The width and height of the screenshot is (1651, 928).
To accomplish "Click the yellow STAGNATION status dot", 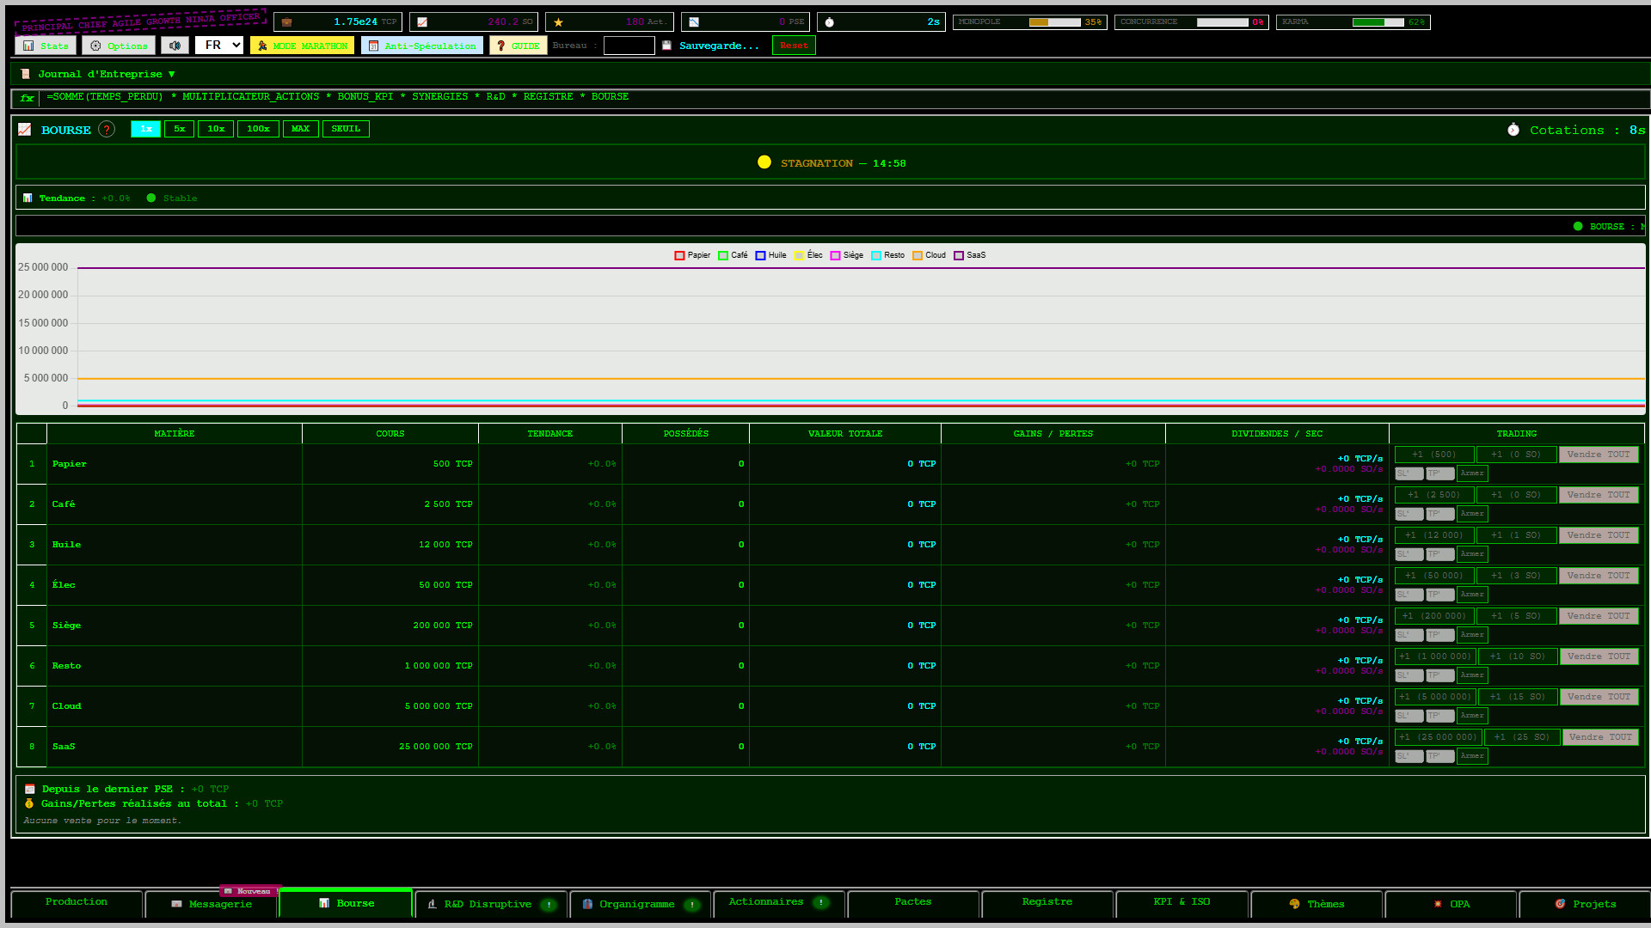I will coord(764,162).
